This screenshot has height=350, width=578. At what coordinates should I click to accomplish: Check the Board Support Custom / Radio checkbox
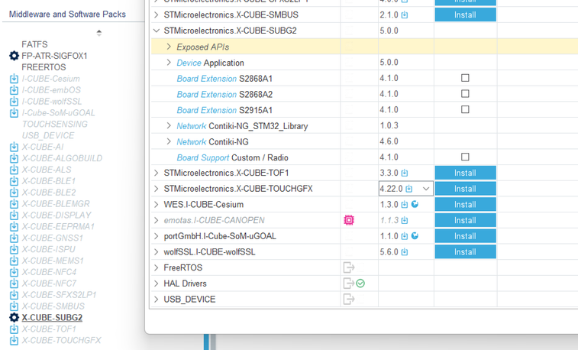tap(465, 157)
